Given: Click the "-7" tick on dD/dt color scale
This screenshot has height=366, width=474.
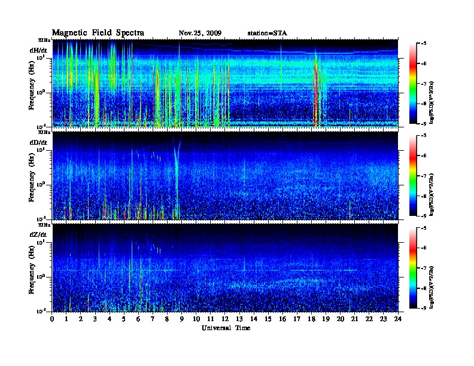Looking at the screenshot, I should 424,176.
